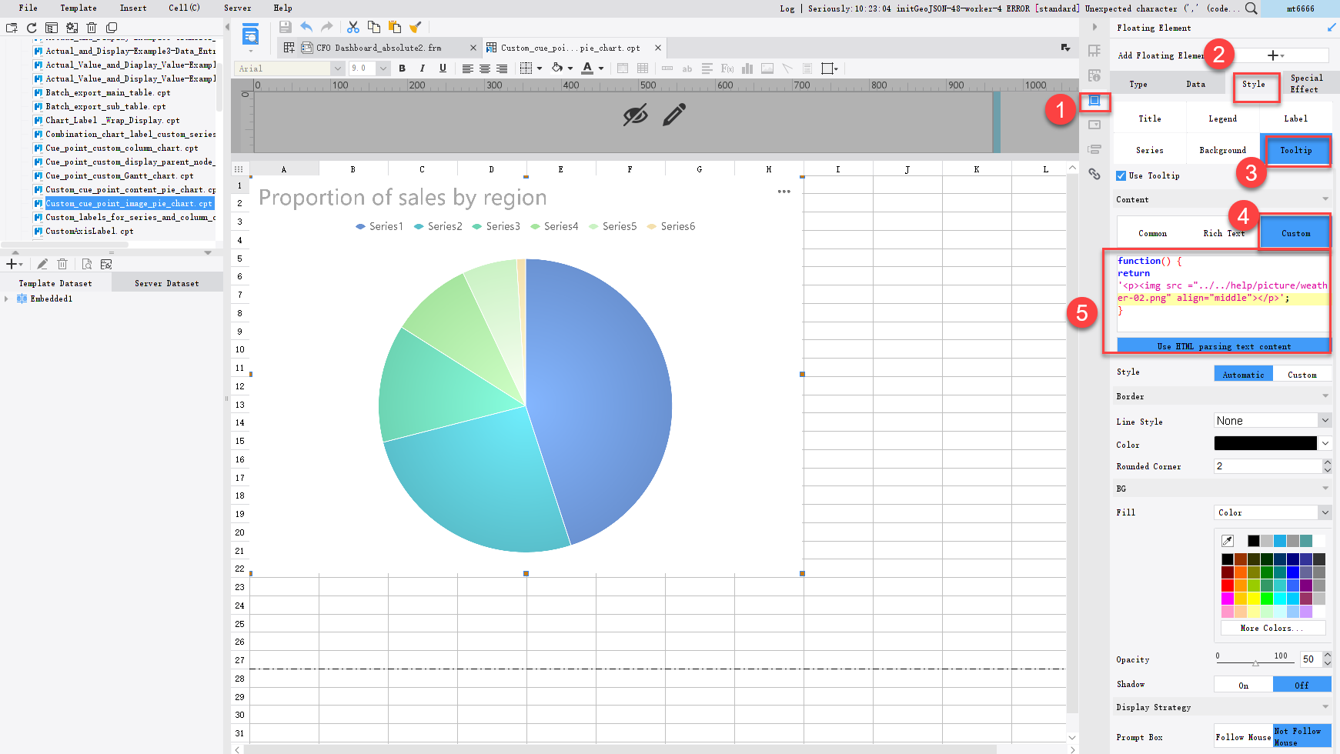Set prompt box to Follow Mouse
Viewport: 1340px width, 754px height.
click(x=1243, y=737)
